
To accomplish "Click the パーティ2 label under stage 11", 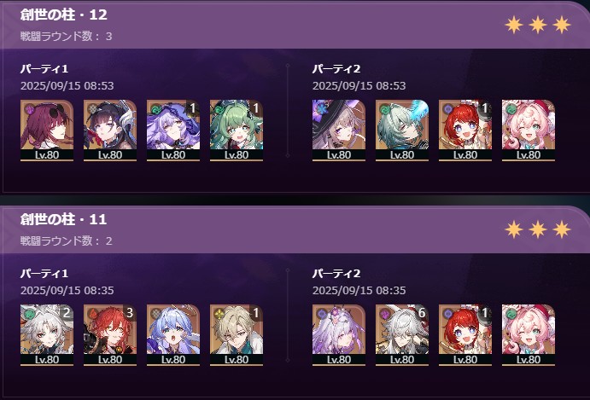I will pos(336,273).
